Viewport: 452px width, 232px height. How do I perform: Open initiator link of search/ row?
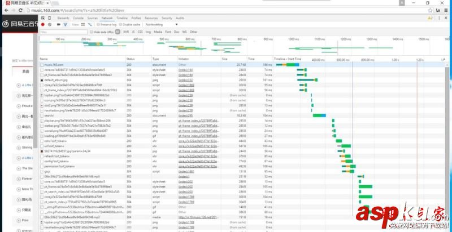185,115
